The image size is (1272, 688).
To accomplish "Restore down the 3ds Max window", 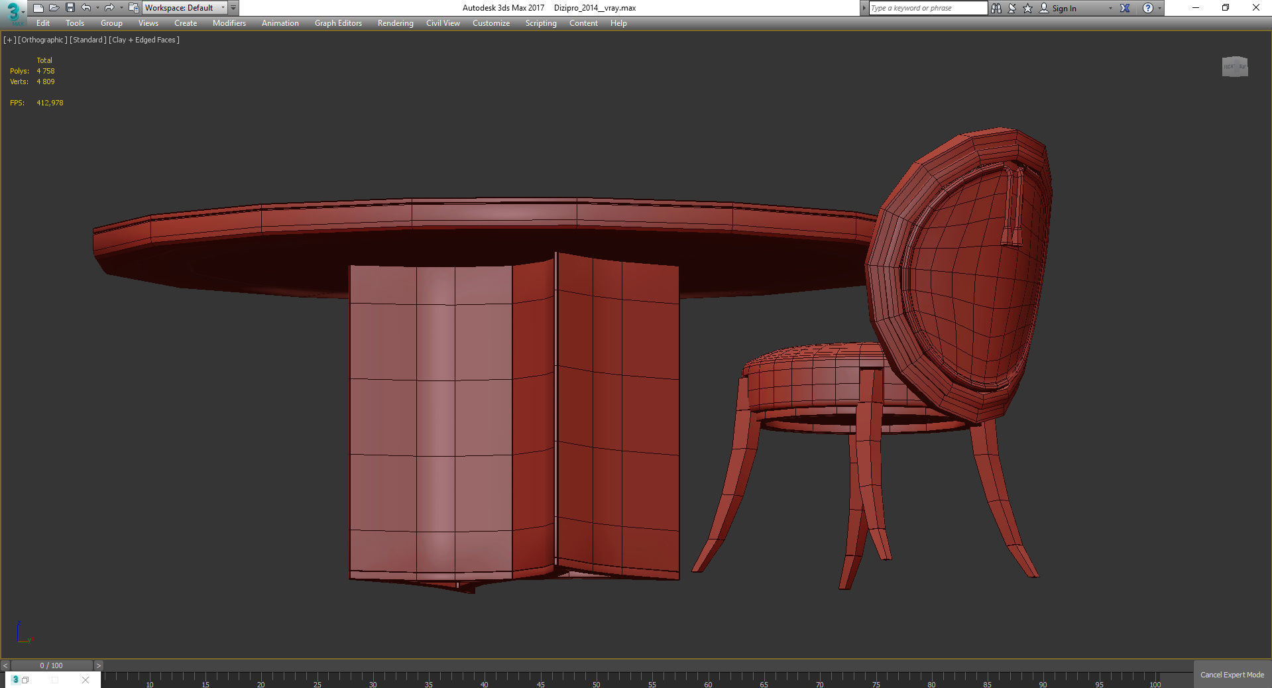I will tap(1226, 8).
